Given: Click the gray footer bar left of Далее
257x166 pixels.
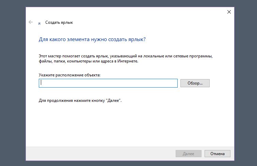Looking at the screenshot, I should (98, 153).
